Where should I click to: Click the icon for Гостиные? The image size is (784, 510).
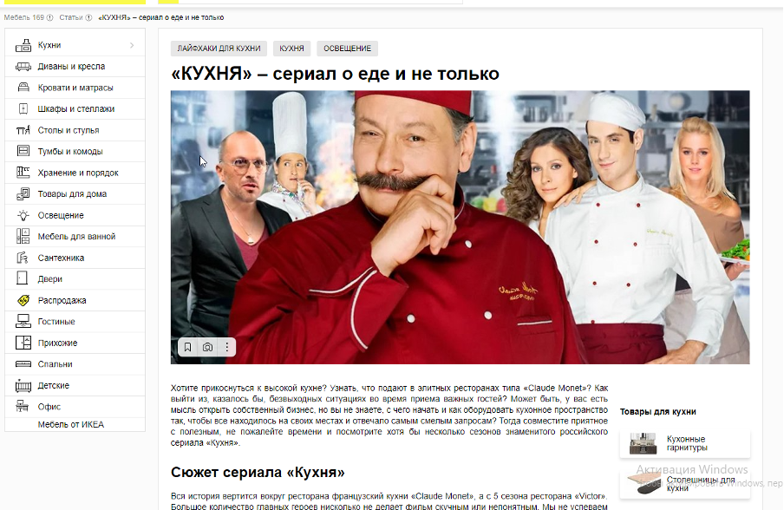point(23,322)
